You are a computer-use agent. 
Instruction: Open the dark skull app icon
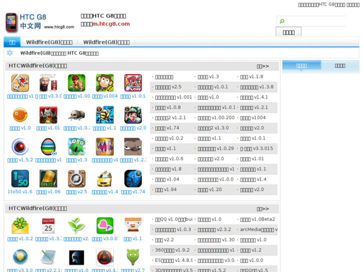pyautogui.click(x=76, y=258)
